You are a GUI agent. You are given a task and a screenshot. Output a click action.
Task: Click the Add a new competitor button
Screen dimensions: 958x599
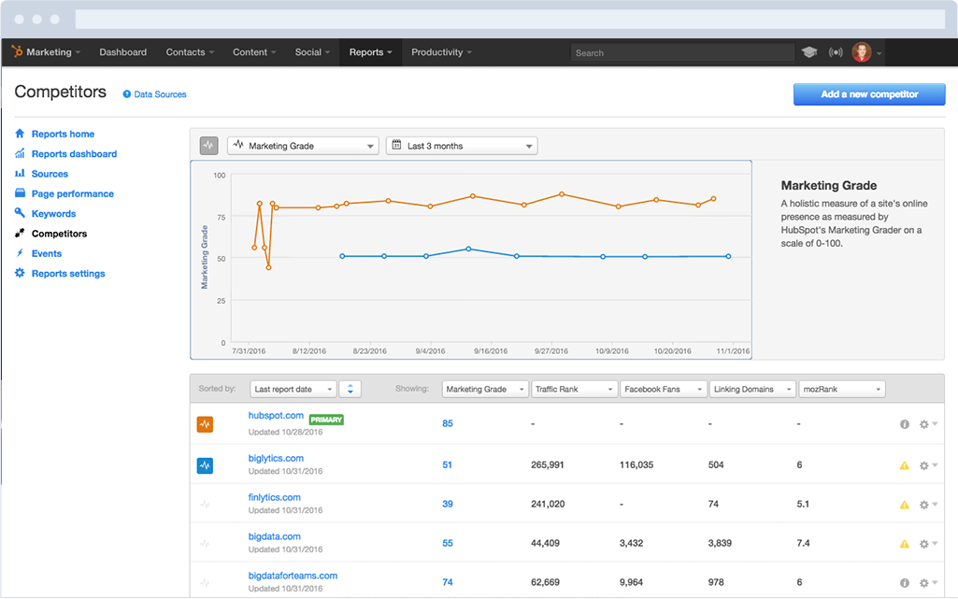(x=868, y=93)
